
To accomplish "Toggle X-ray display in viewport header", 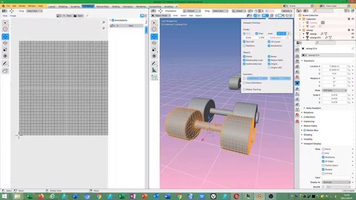I will pyautogui.click(x=272, y=16).
